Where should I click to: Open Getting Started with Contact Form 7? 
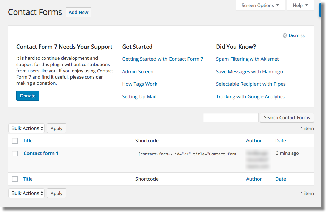(162, 59)
